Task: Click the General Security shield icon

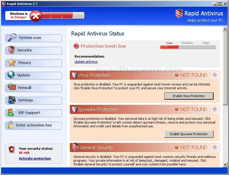Action: 75,147
